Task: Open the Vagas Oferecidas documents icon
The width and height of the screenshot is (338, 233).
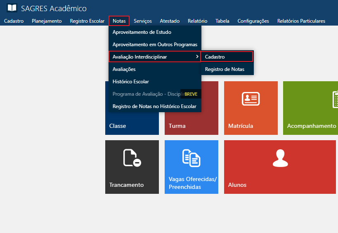Action: point(191,158)
